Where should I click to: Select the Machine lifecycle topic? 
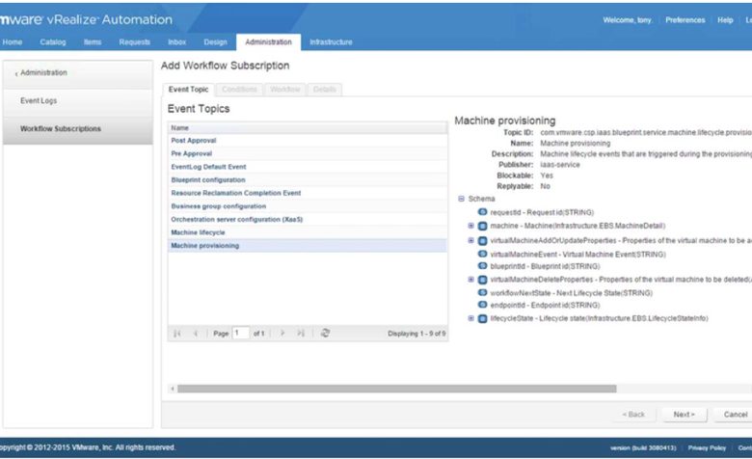coord(308,232)
